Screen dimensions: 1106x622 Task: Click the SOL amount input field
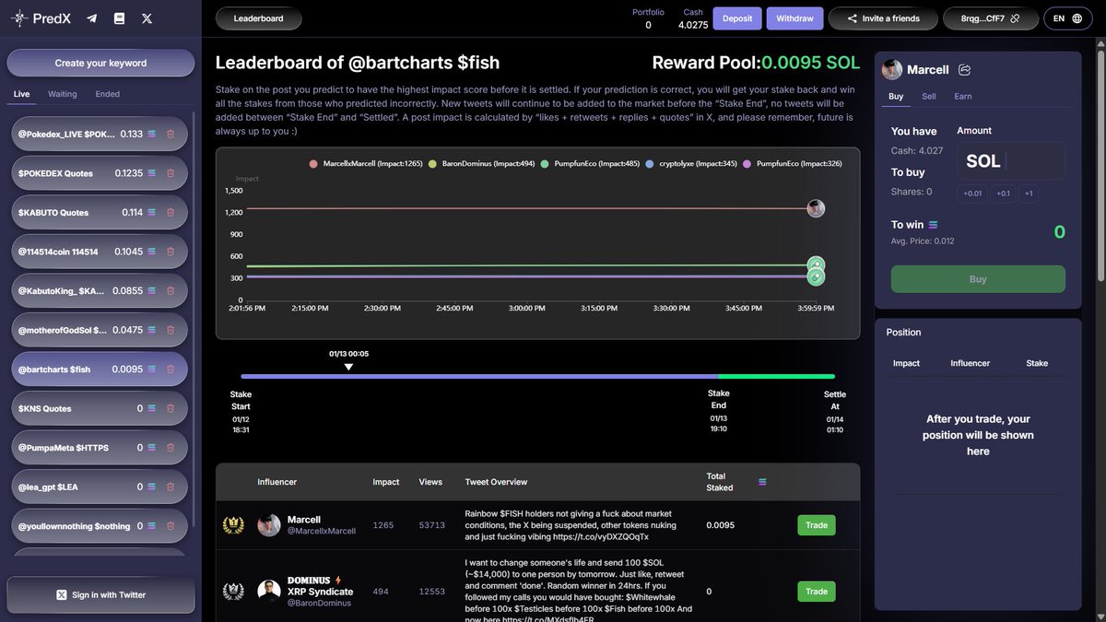coord(1011,161)
